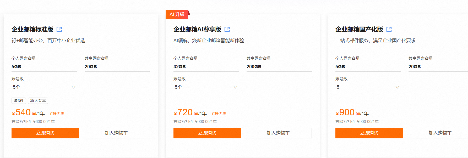468x158 pixels.
Task: Open external link icon beside 企业邮箱标准版
Action: click(59, 30)
